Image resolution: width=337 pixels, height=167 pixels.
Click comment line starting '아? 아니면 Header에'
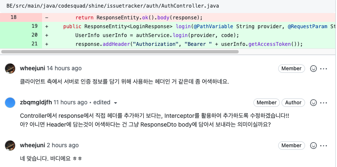tap(145, 125)
